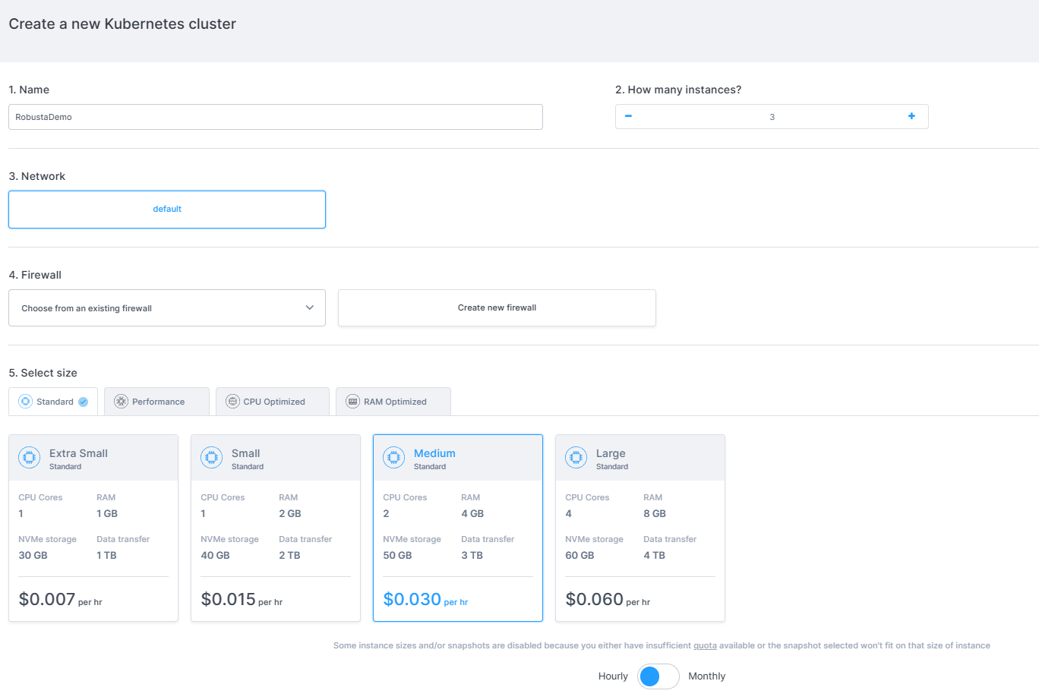Increase instance count with plus button
The height and width of the screenshot is (700, 1039).
pyautogui.click(x=911, y=116)
